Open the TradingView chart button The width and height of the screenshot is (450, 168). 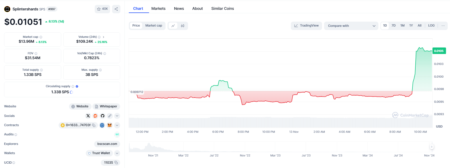coord(306,26)
